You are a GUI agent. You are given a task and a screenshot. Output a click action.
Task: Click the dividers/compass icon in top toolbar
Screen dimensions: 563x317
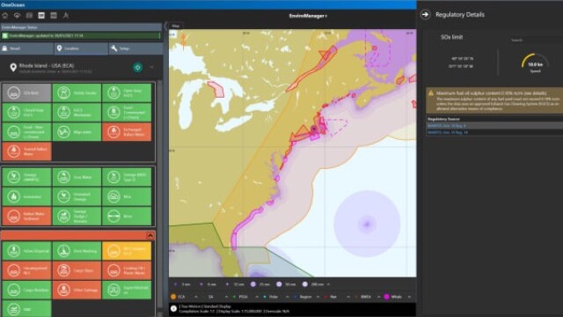click(66, 16)
